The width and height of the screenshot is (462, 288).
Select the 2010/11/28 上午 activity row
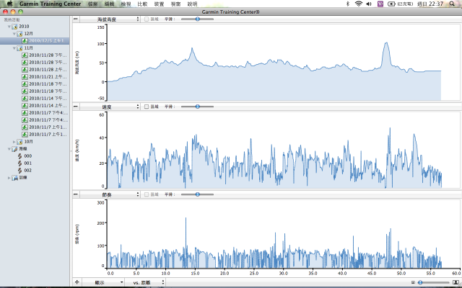35,70
